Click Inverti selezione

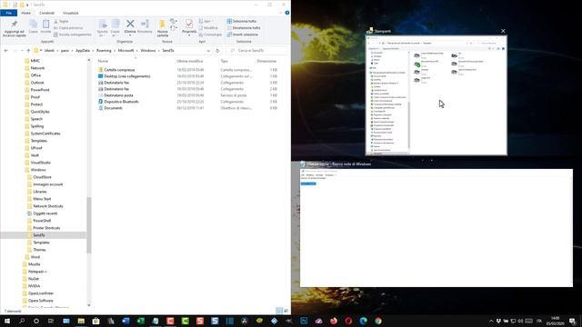243,35
